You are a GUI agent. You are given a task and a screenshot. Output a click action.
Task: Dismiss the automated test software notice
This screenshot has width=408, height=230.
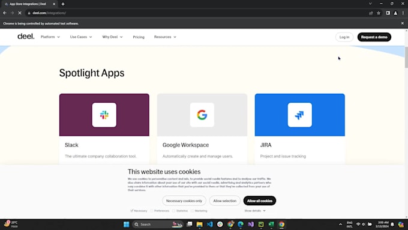click(x=403, y=23)
